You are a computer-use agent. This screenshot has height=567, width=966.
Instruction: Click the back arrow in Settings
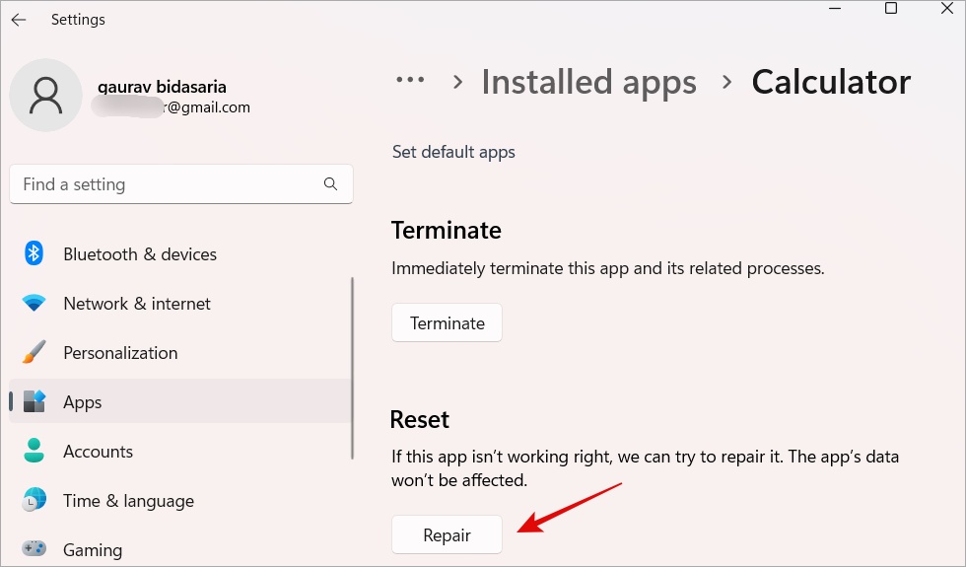[19, 20]
